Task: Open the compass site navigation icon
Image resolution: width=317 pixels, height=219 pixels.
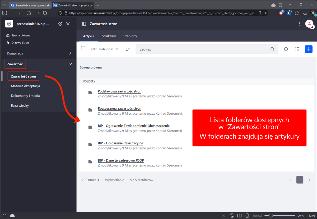Action: point(60,24)
